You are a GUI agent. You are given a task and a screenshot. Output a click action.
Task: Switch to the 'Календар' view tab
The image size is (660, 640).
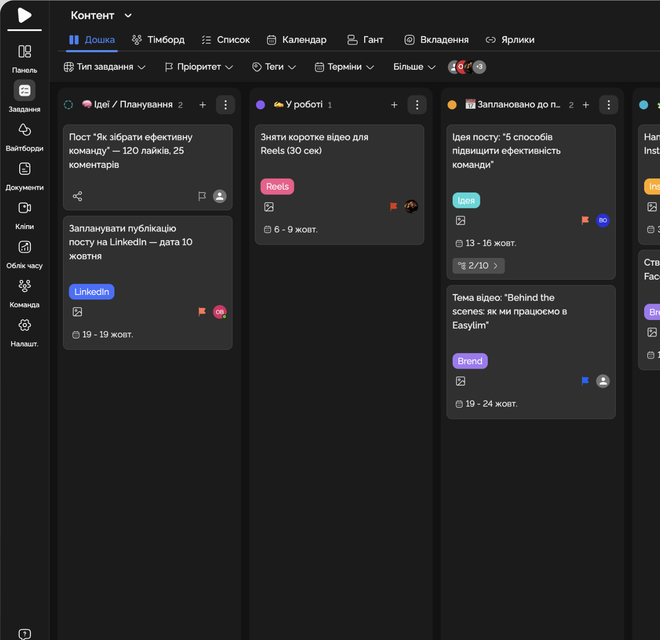[x=297, y=40]
